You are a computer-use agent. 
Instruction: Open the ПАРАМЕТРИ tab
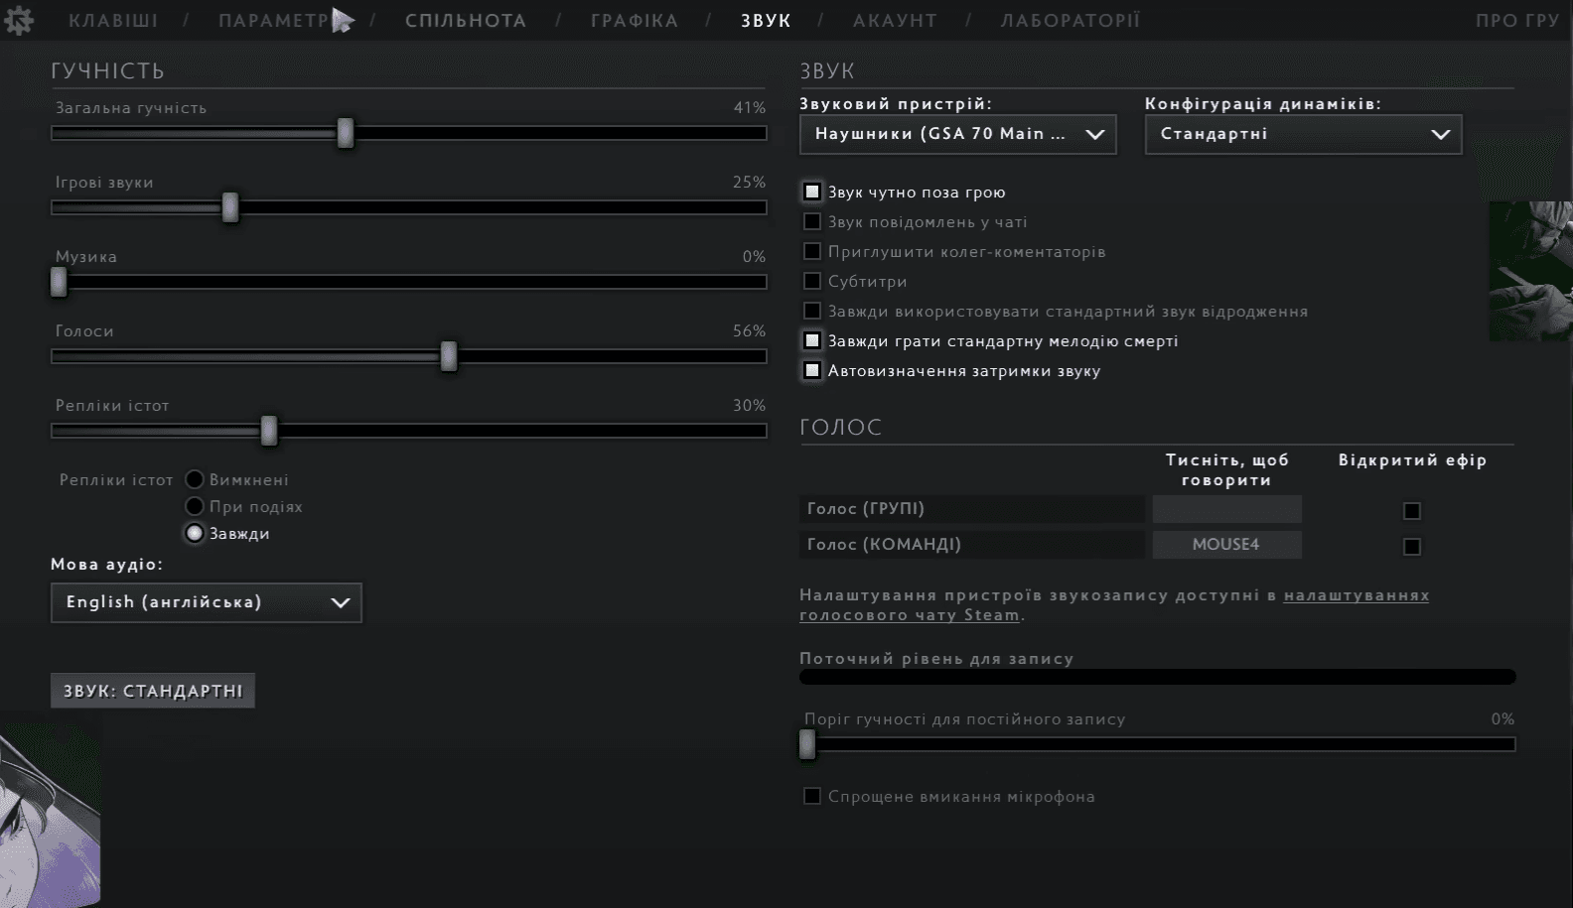click(x=282, y=21)
